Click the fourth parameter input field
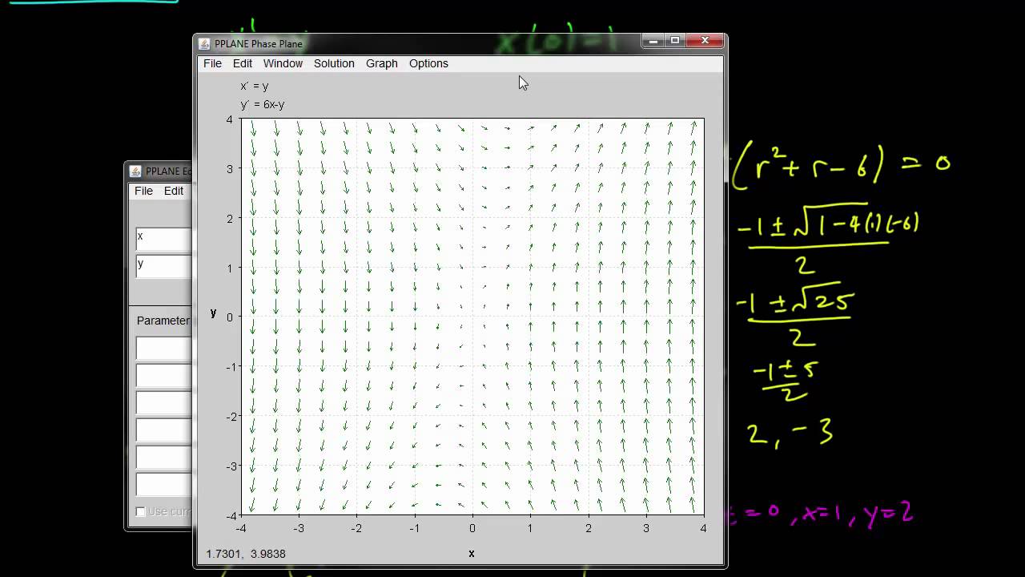The image size is (1025, 577). click(163, 430)
